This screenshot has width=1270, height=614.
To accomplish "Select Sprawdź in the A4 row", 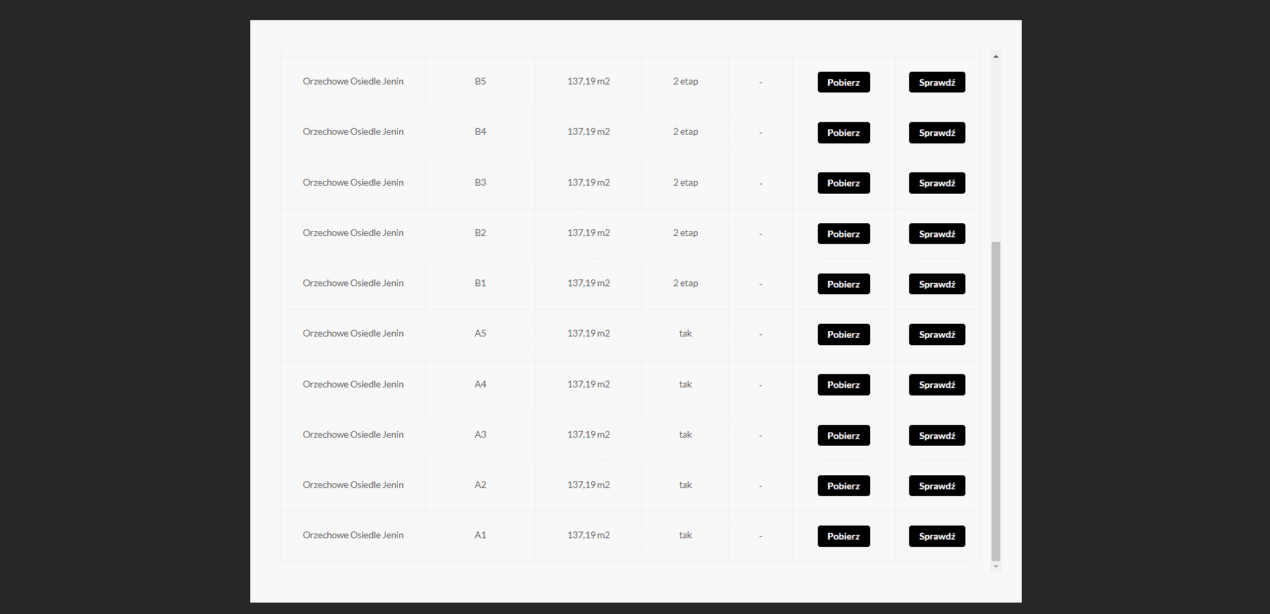I will point(937,385).
